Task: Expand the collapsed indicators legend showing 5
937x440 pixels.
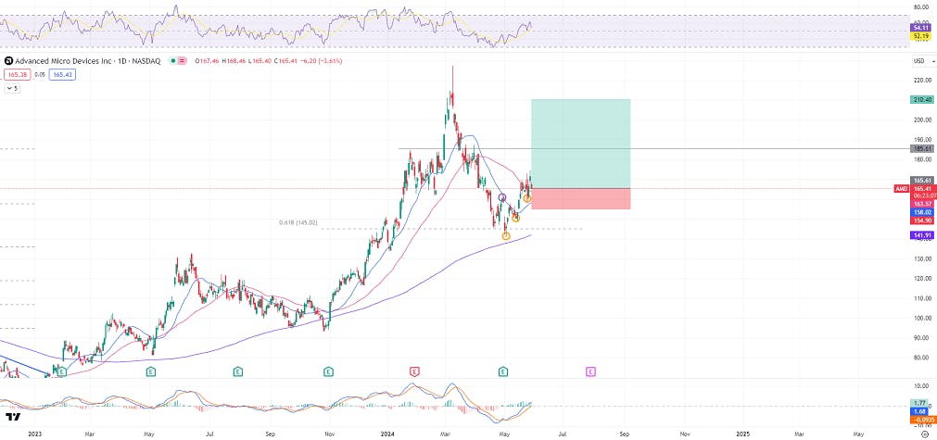Action: (x=13, y=88)
